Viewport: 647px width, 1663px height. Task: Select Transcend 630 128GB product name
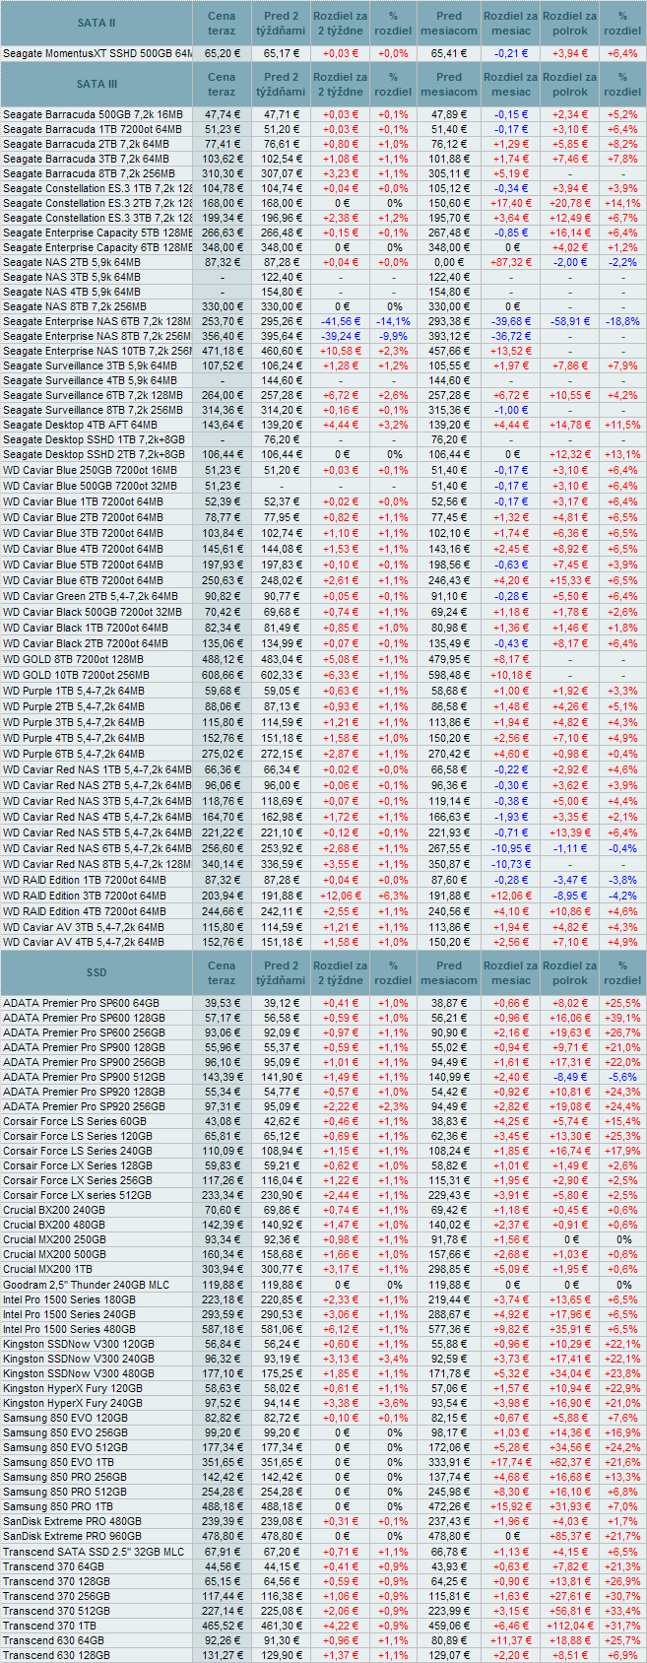(57, 1655)
